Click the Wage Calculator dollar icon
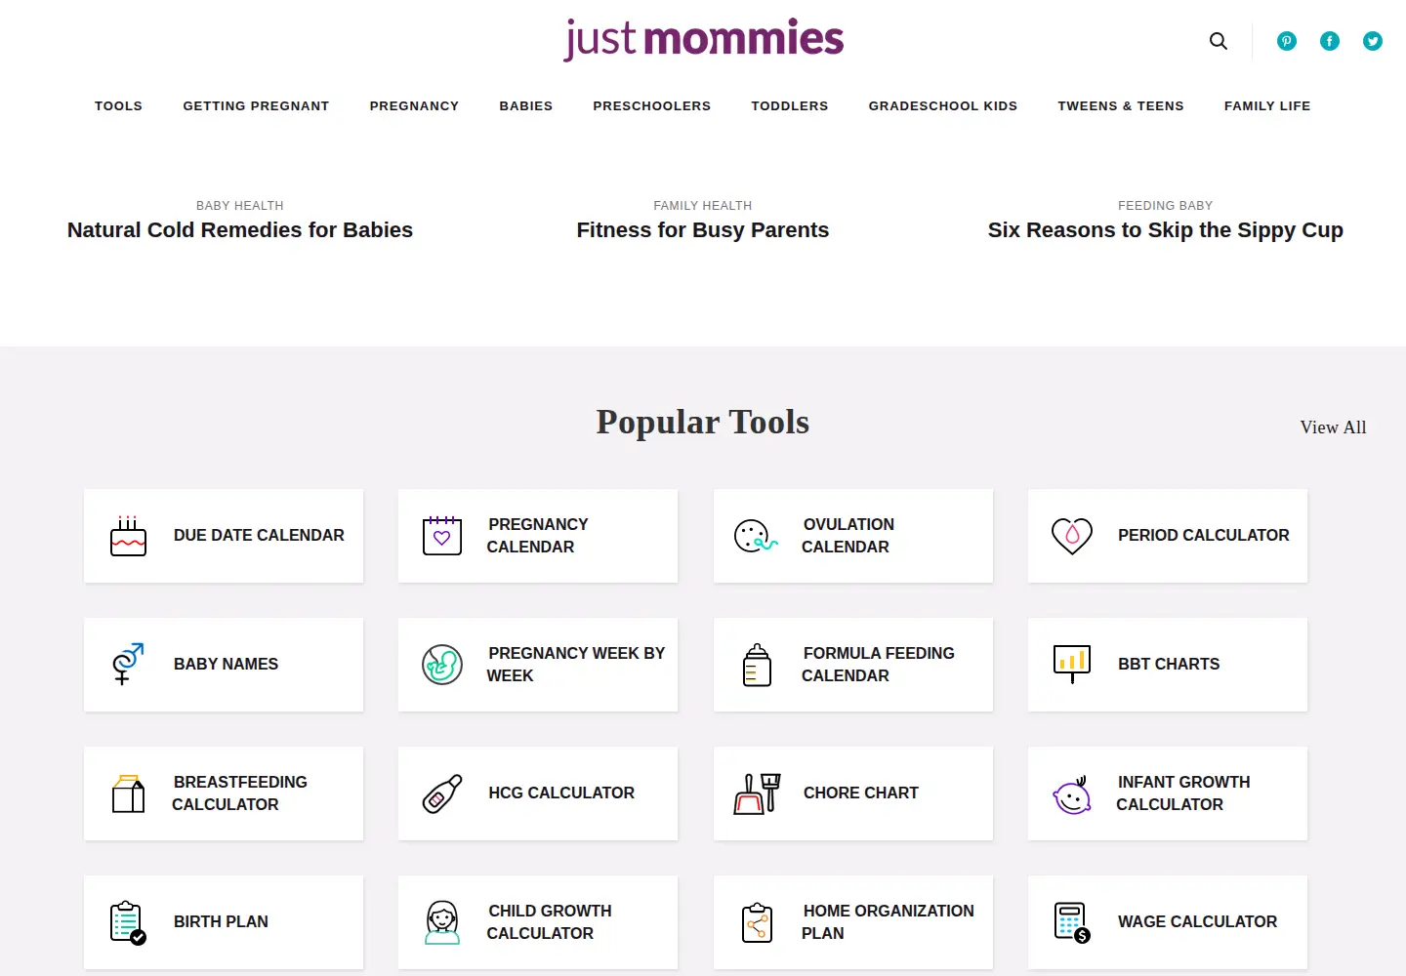The width and height of the screenshot is (1406, 976). tap(1072, 922)
